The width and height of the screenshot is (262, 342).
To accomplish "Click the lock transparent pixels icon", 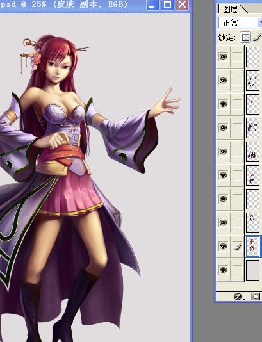I will coord(245,37).
